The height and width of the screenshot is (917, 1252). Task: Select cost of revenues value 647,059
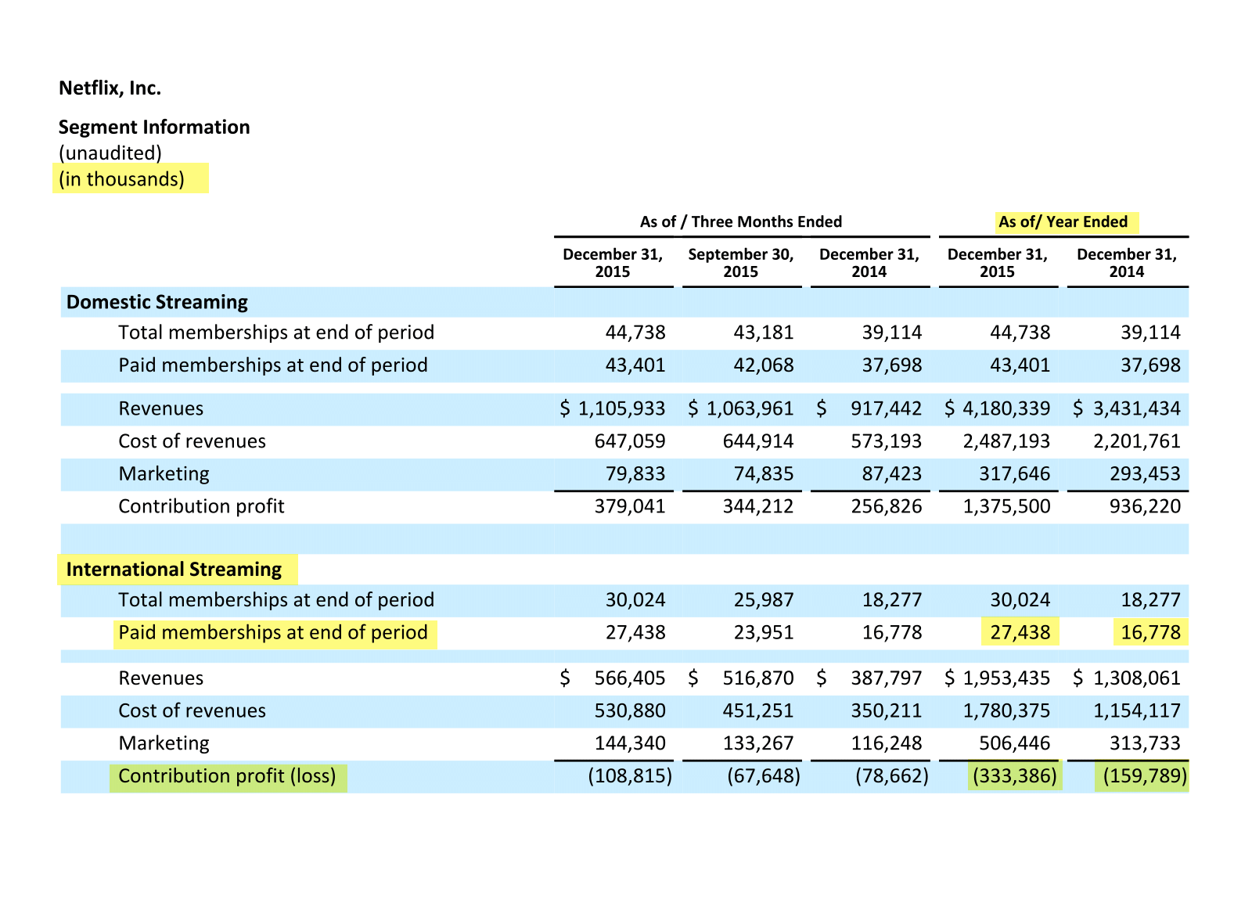pos(630,441)
